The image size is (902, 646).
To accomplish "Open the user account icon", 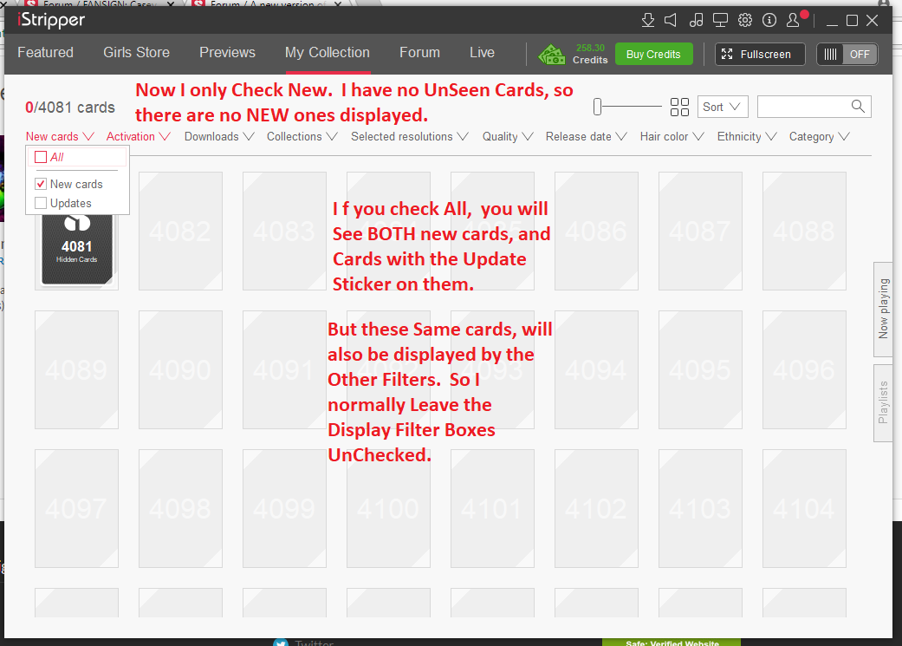I will [794, 21].
